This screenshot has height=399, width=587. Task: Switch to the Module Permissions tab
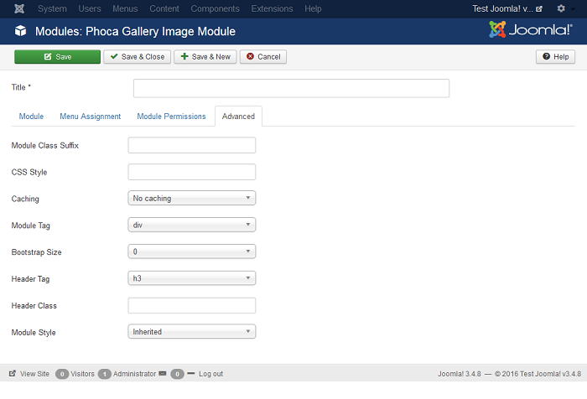click(x=171, y=117)
